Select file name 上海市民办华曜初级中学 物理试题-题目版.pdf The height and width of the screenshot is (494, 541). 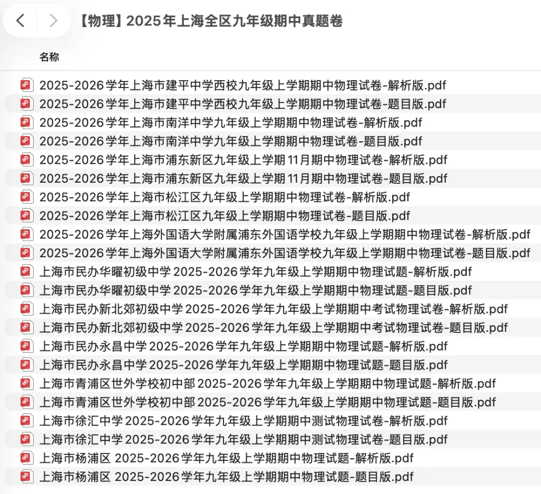(x=255, y=290)
